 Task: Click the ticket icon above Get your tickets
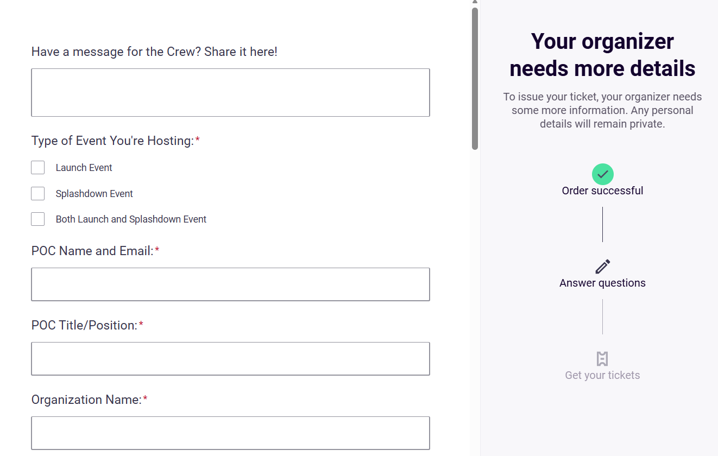point(602,359)
